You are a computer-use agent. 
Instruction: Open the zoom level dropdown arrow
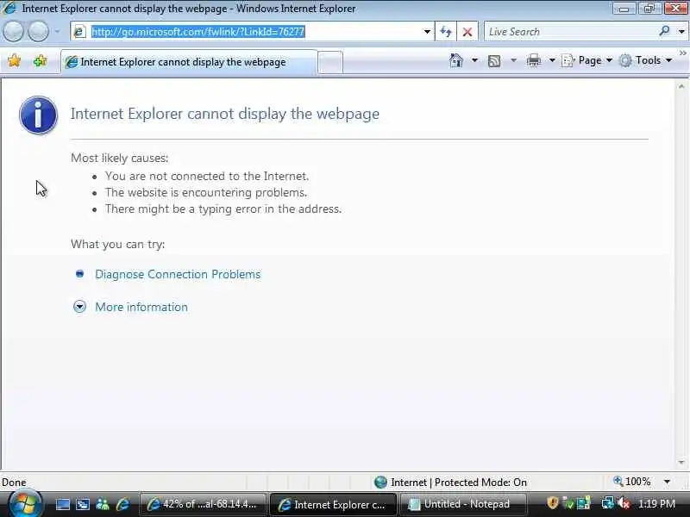[667, 482]
